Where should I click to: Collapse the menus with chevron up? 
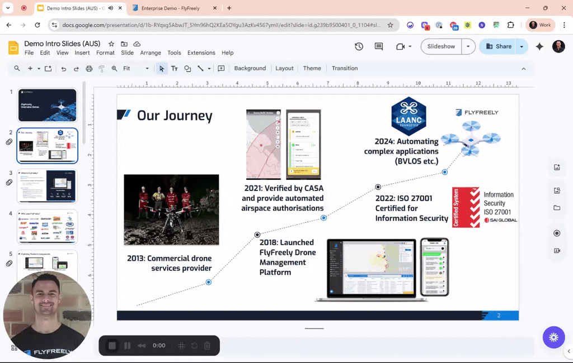click(523, 69)
